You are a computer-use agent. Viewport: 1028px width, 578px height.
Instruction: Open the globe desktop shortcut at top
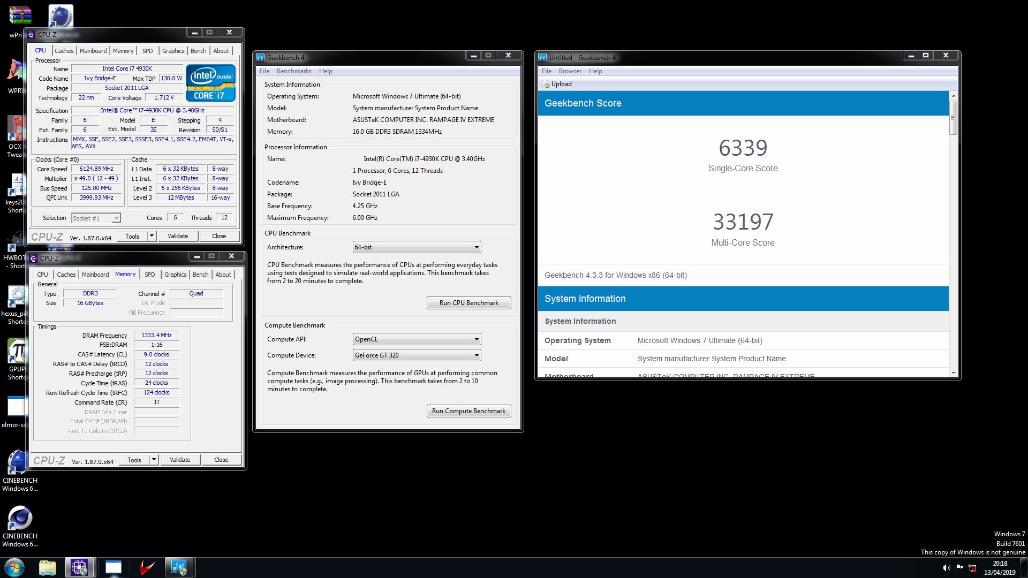(x=61, y=16)
